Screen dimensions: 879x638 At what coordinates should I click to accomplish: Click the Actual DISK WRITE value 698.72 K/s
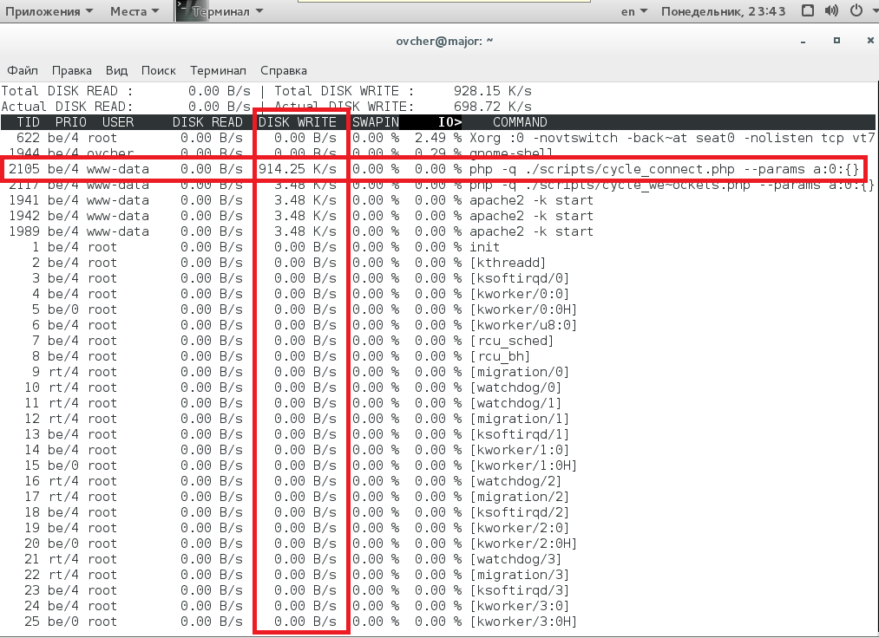point(493,107)
